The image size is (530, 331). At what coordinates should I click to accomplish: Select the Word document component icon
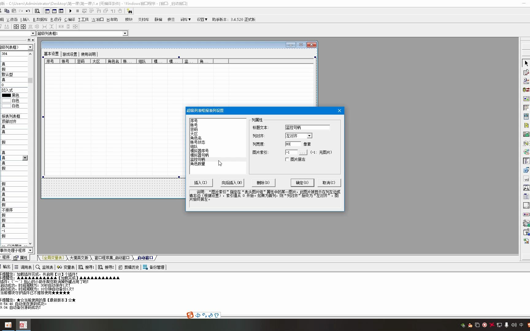(x=526, y=170)
